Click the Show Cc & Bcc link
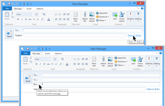The height and width of the screenshot is (106, 165). 135,35
